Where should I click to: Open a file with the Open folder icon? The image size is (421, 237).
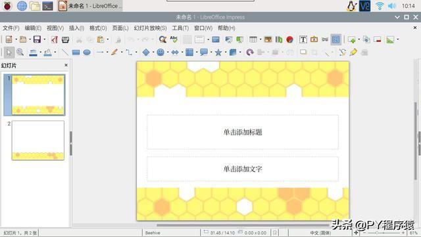(x=23, y=39)
